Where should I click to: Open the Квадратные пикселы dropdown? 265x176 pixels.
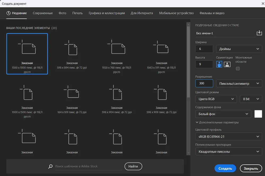click(228, 152)
